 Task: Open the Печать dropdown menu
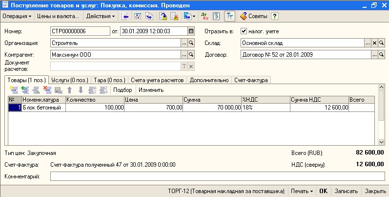click(302, 191)
